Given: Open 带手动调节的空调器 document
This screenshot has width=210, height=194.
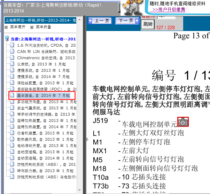Looking at the screenshot, I should coord(46,115).
